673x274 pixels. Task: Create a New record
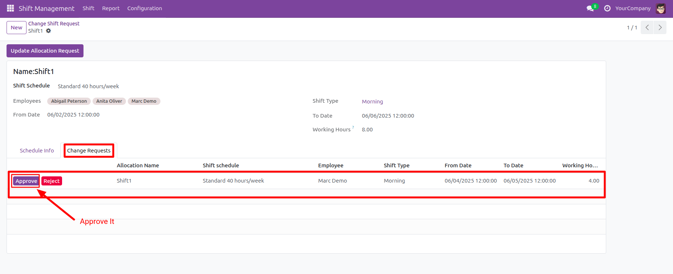pos(16,28)
